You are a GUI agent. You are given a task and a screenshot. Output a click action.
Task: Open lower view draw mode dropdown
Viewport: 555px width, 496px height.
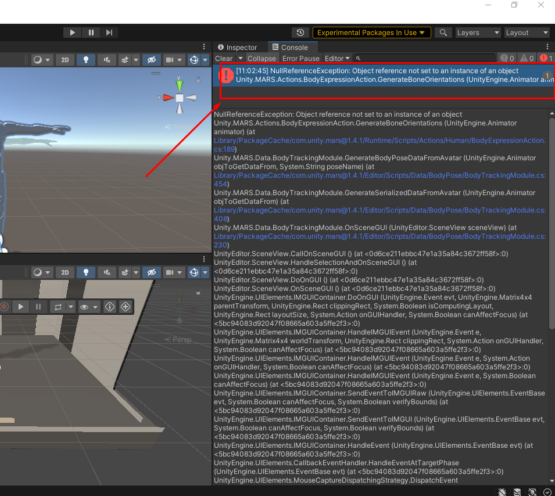(42, 272)
